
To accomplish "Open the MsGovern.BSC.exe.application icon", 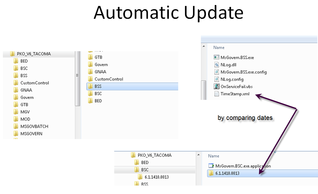I will point(211,166).
